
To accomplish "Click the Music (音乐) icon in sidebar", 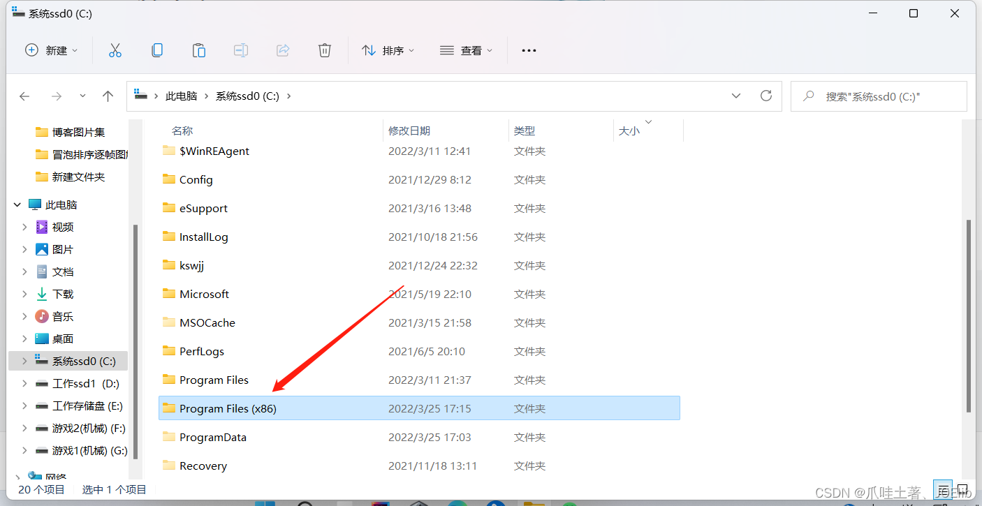I will (x=42, y=316).
